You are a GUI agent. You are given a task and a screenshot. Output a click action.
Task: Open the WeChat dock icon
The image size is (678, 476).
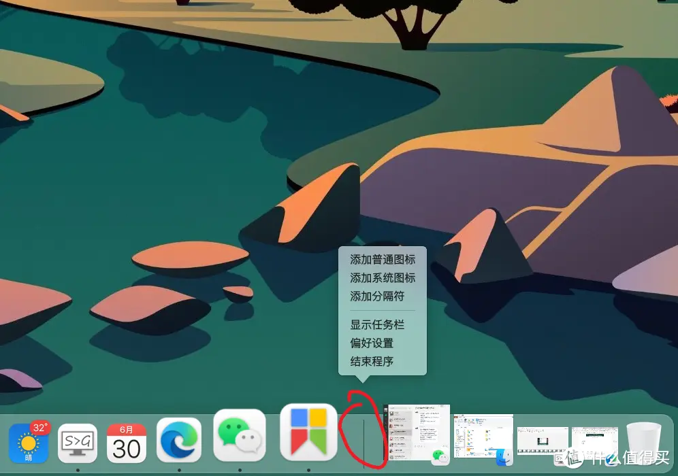click(x=240, y=435)
